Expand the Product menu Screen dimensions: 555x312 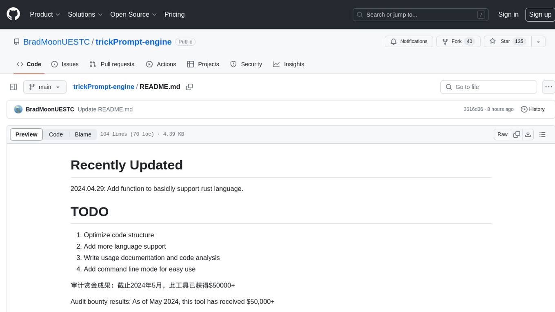(x=45, y=14)
